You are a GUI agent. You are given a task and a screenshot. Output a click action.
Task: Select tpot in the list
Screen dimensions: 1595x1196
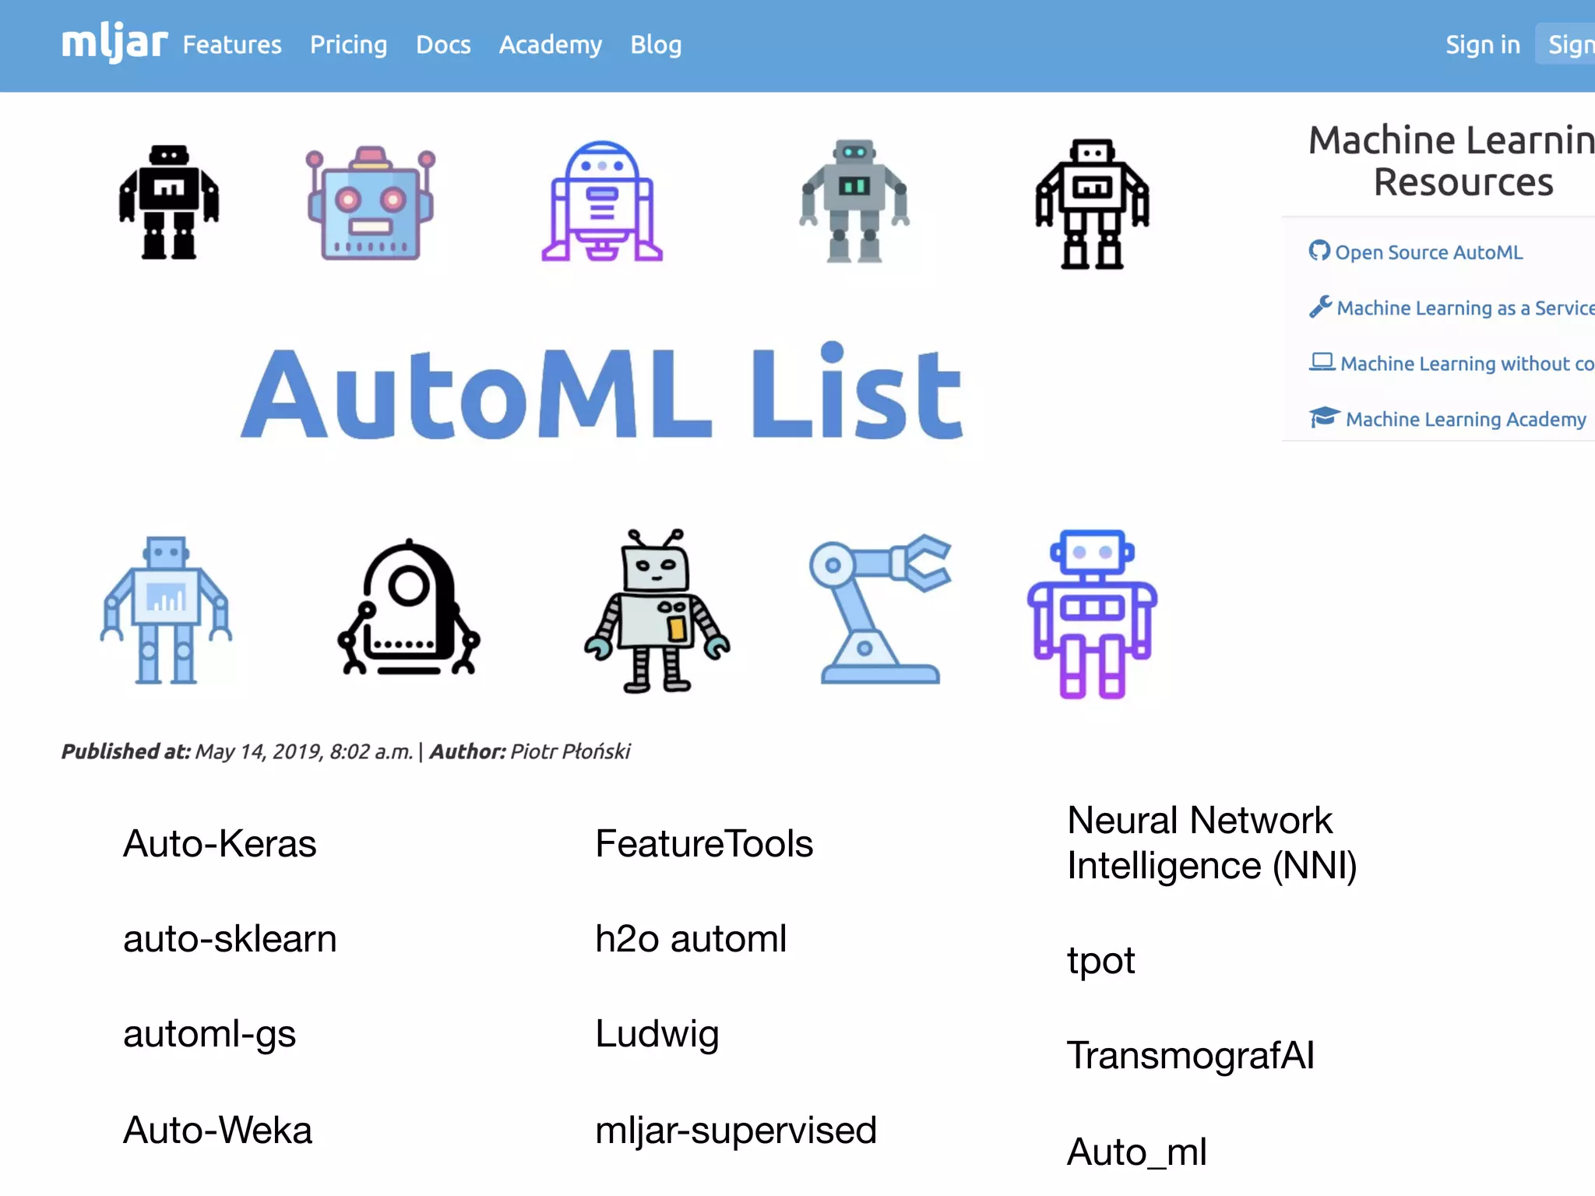(x=1101, y=961)
